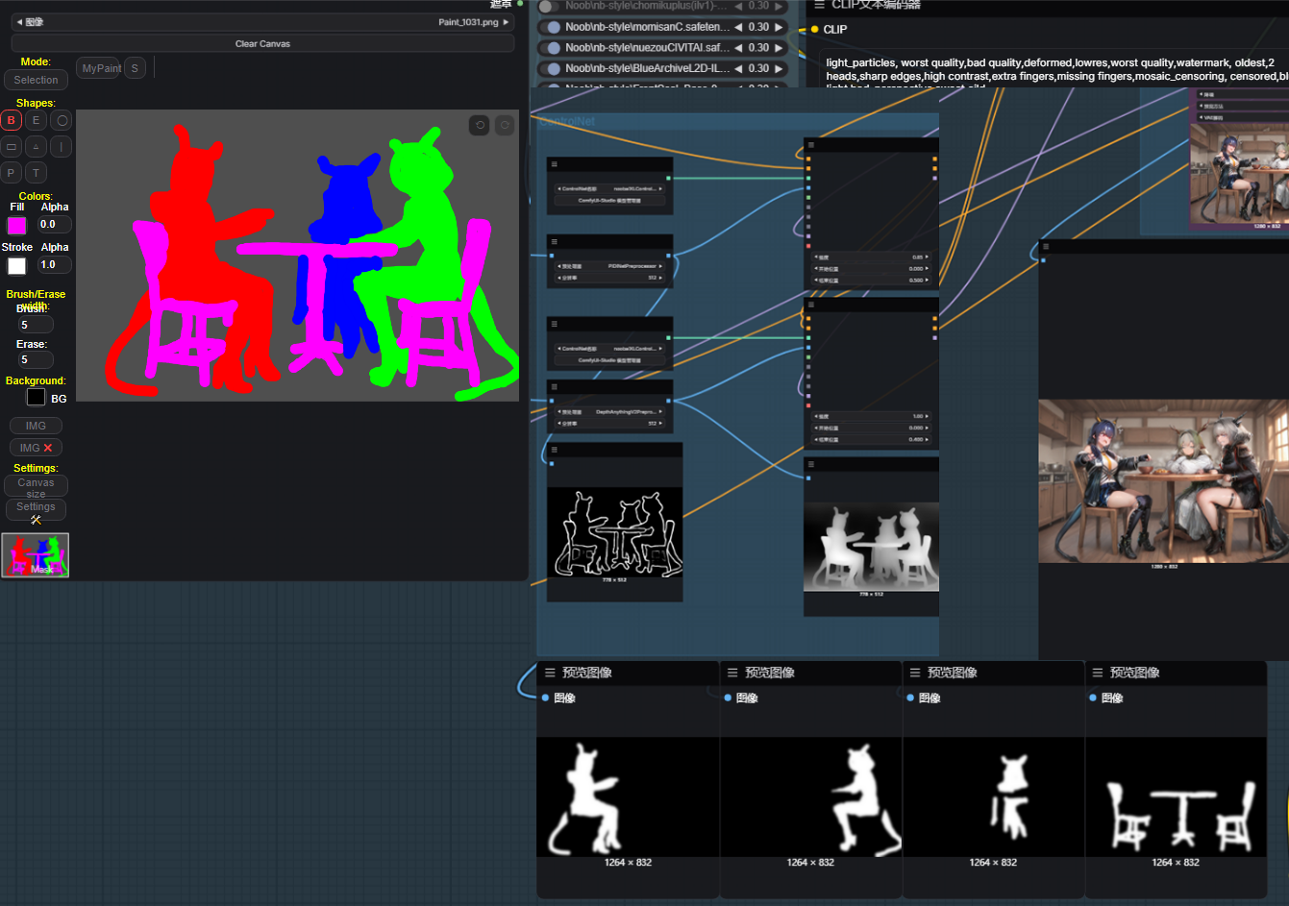Select the Erase (E) shape tool

[x=37, y=120]
